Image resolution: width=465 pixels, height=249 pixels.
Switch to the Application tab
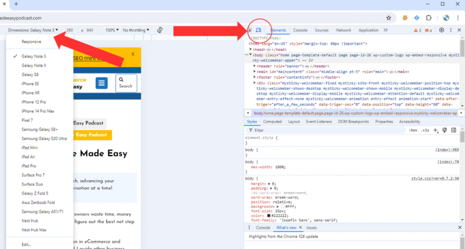coord(368,30)
